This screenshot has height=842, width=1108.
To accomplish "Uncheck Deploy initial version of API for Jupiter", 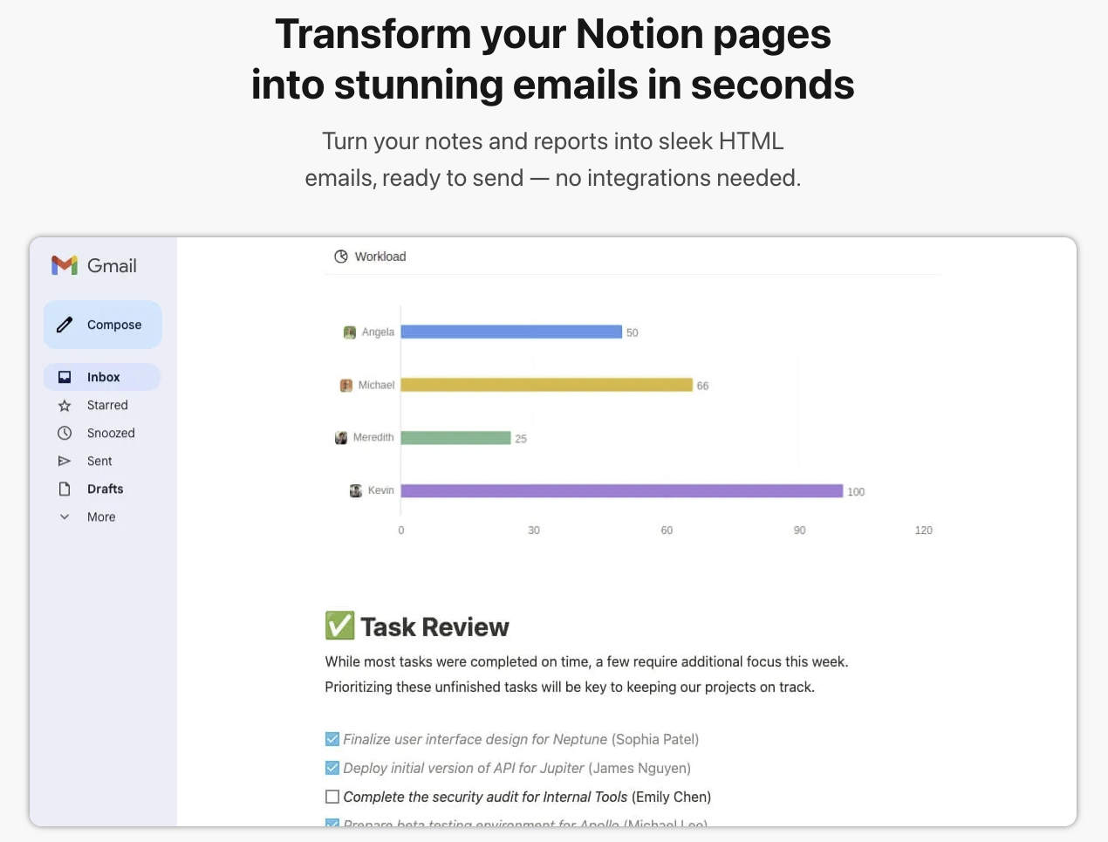I will point(332,768).
